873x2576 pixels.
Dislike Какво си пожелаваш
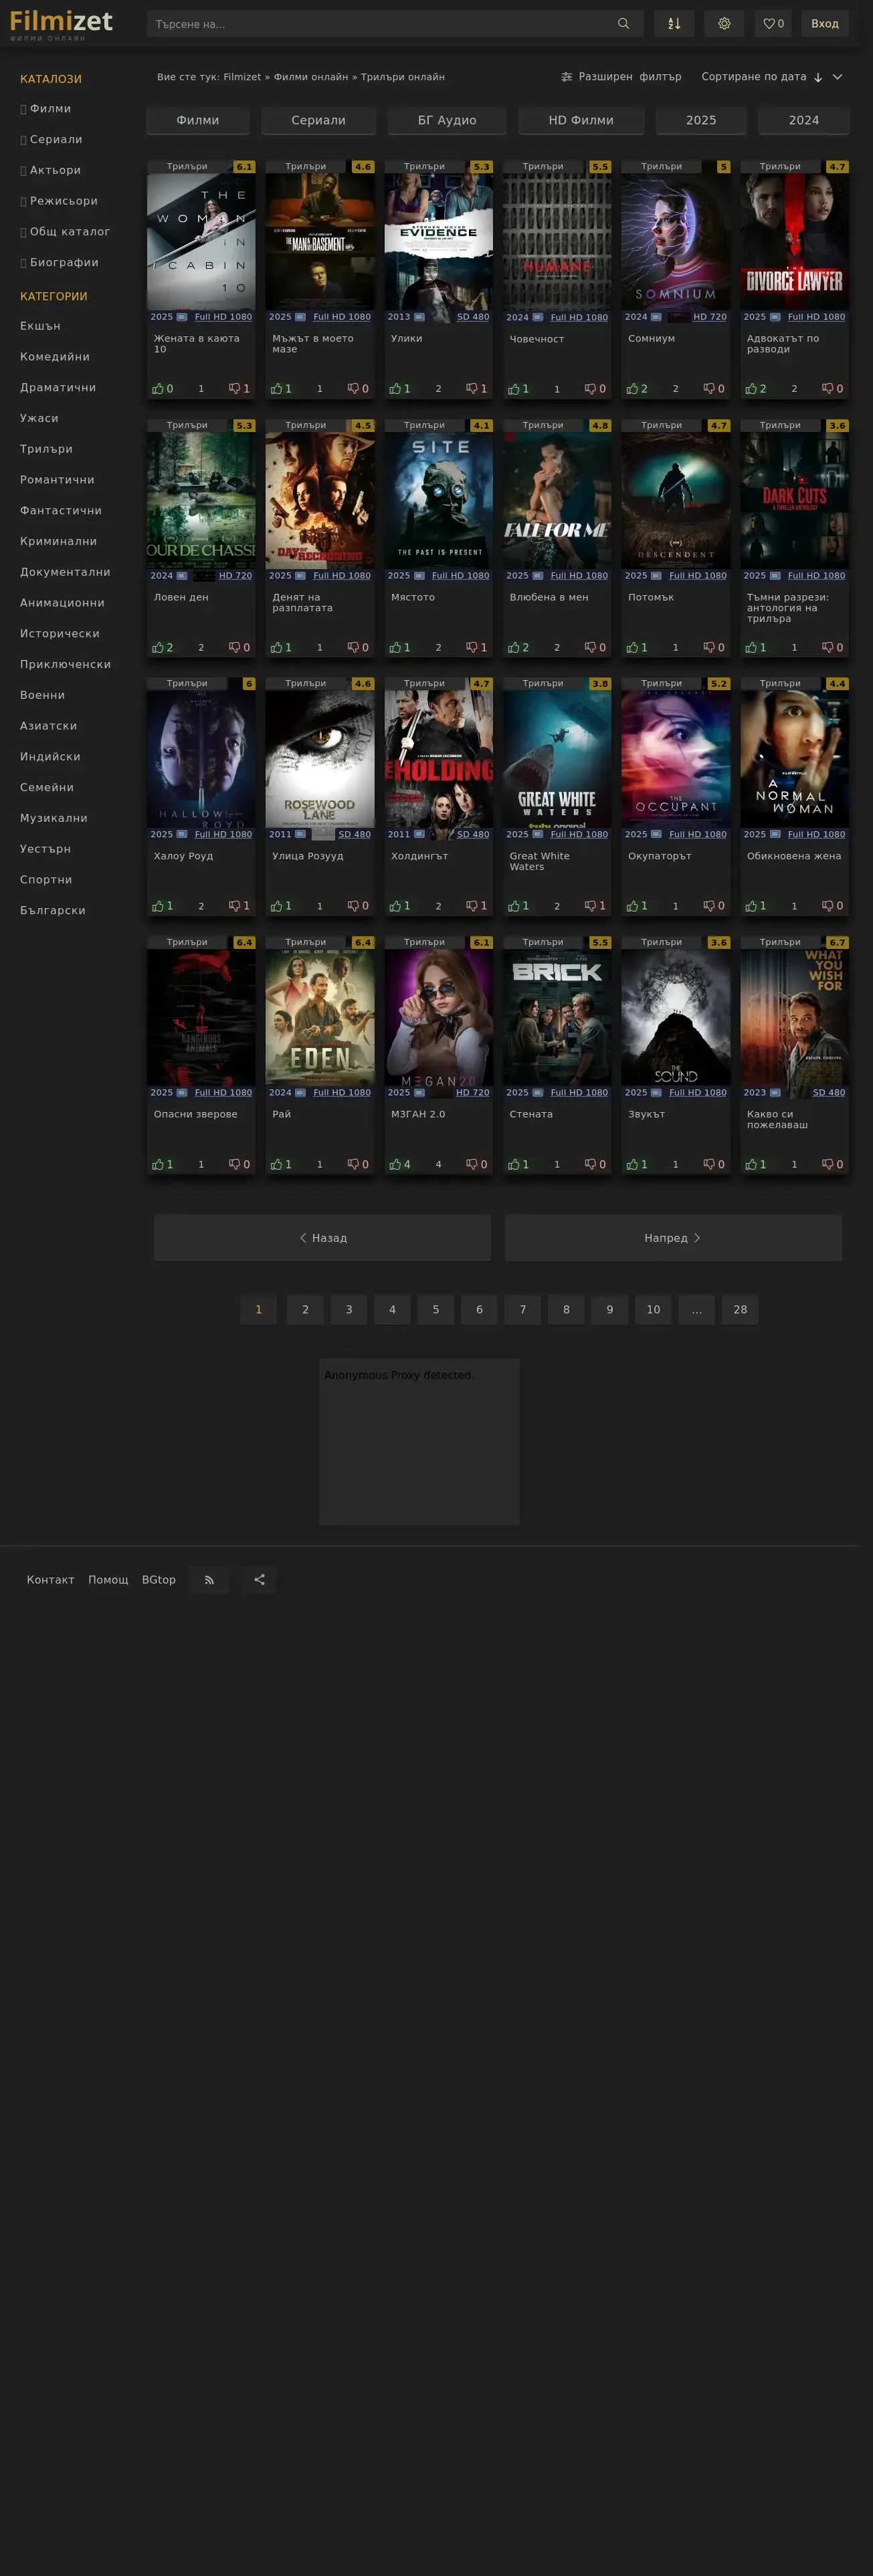(x=832, y=1164)
